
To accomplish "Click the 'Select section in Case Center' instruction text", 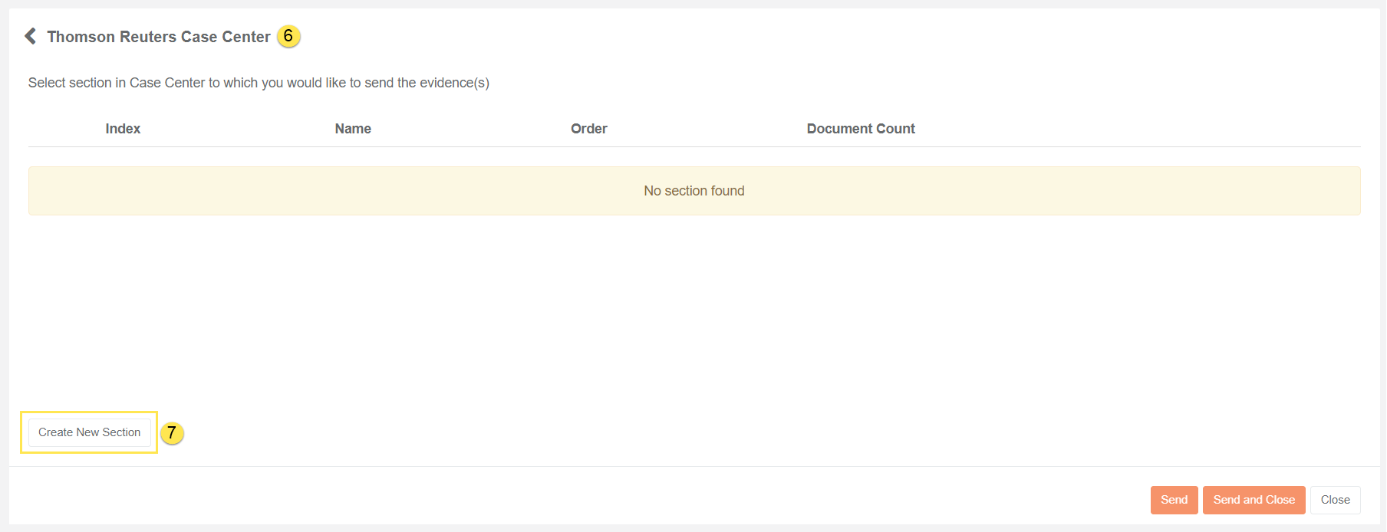I will click(259, 83).
